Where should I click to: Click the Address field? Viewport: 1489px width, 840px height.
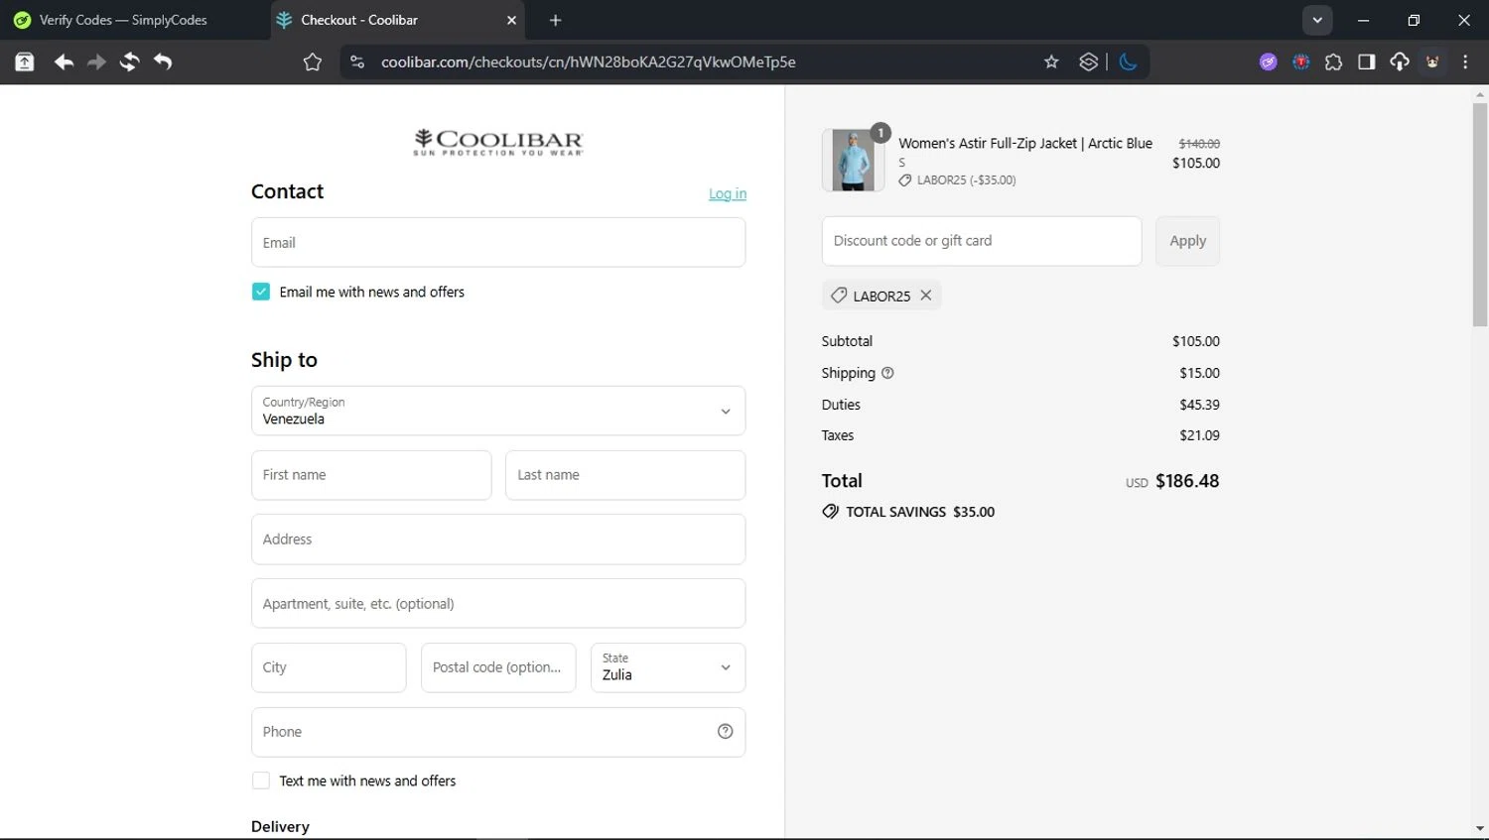(498, 540)
